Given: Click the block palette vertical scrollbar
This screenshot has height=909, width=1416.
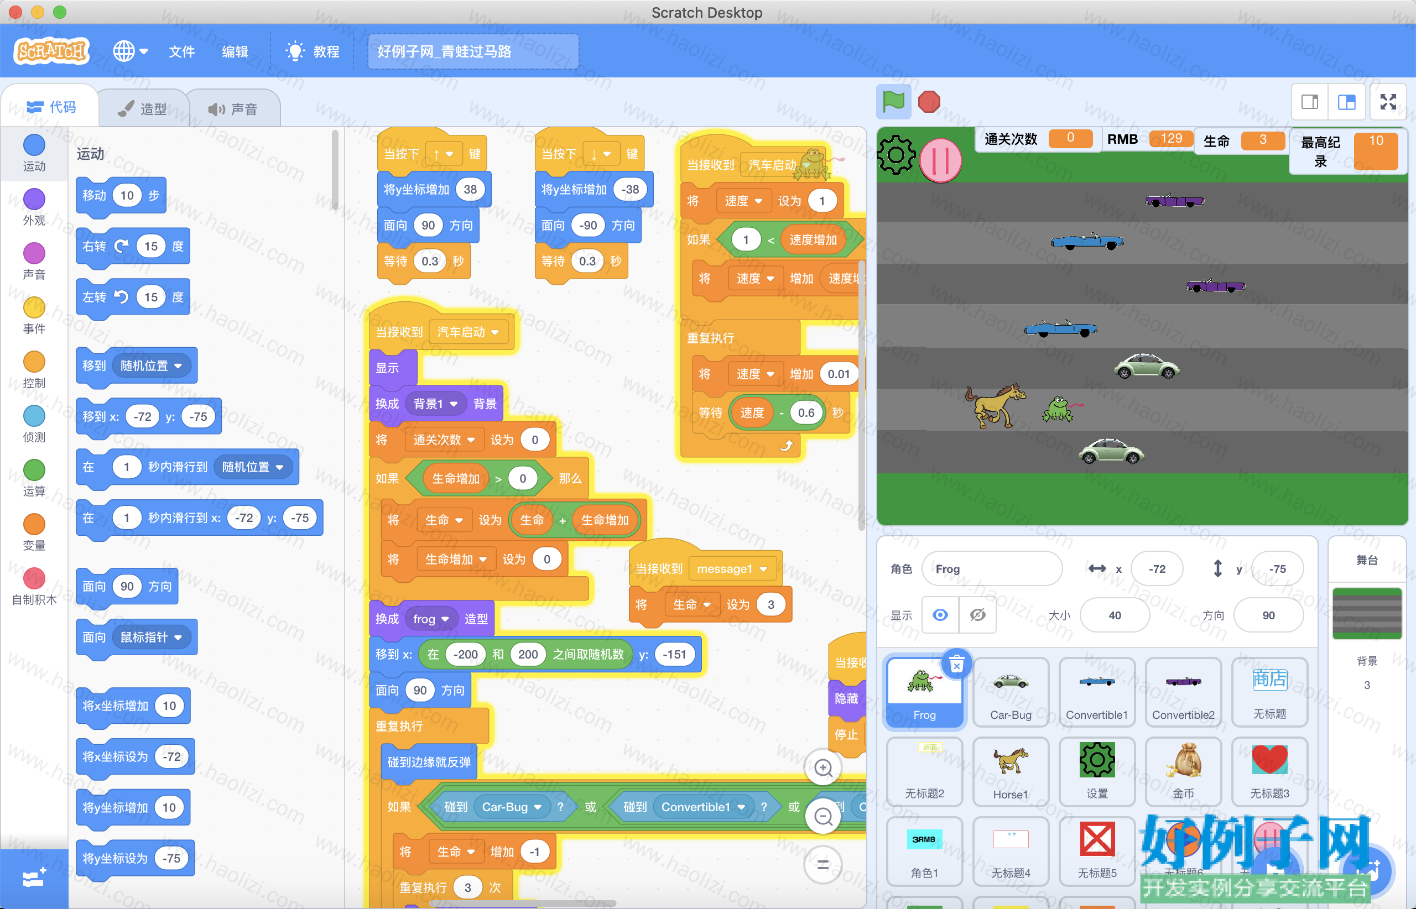Looking at the screenshot, I should coord(335,170).
